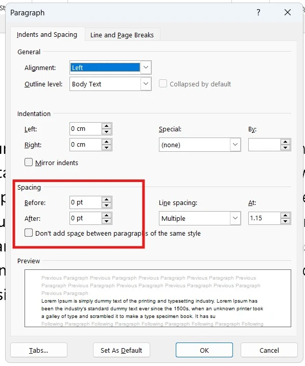Increase the By value with up arrow
This screenshot has width=305, height=366.
coord(286,142)
